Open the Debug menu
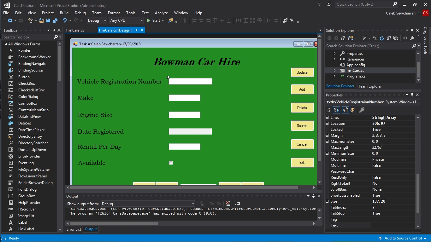431x242 pixels. [80, 13]
